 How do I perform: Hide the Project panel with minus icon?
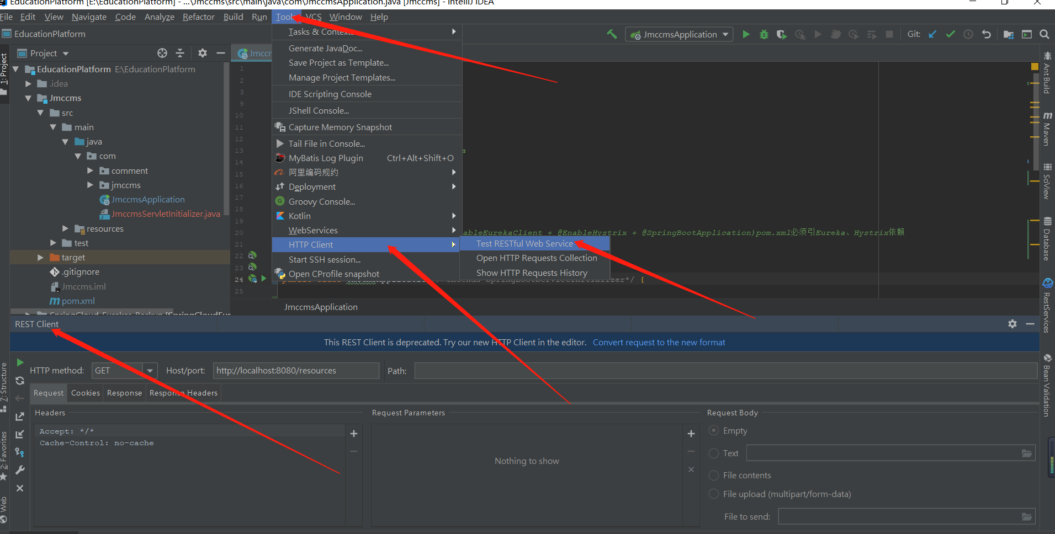pyautogui.click(x=221, y=53)
